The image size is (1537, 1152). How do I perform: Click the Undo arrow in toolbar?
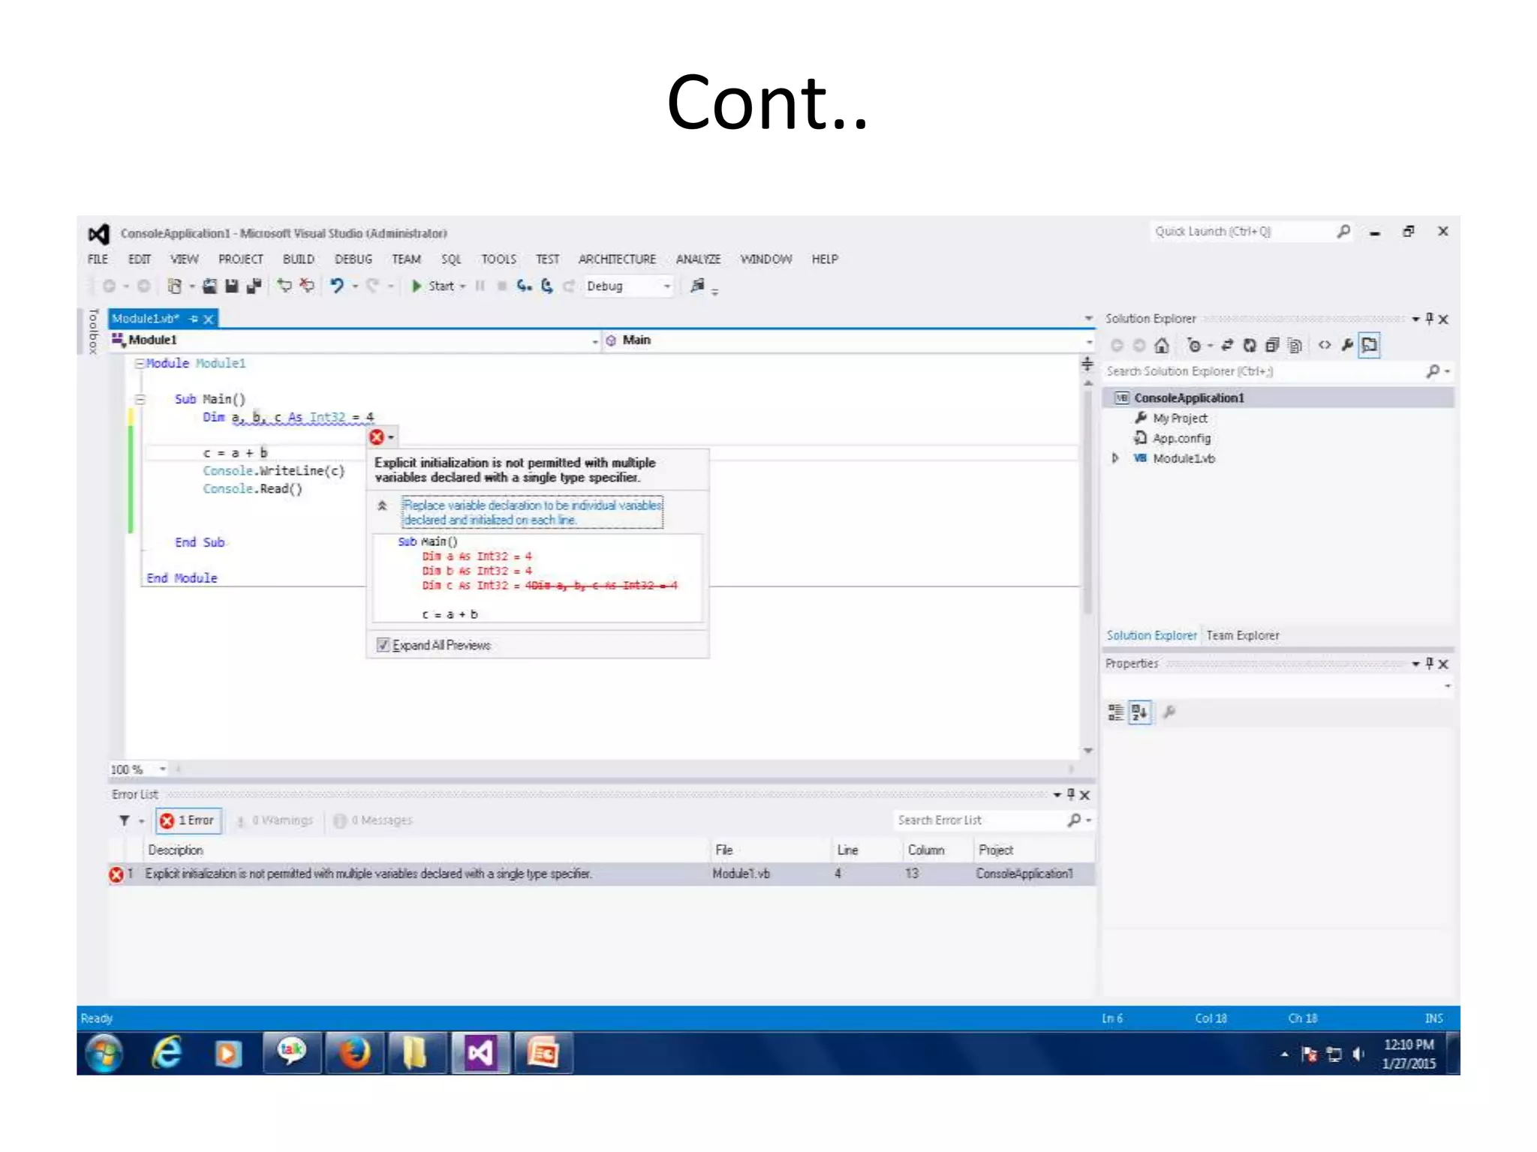[337, 286]
